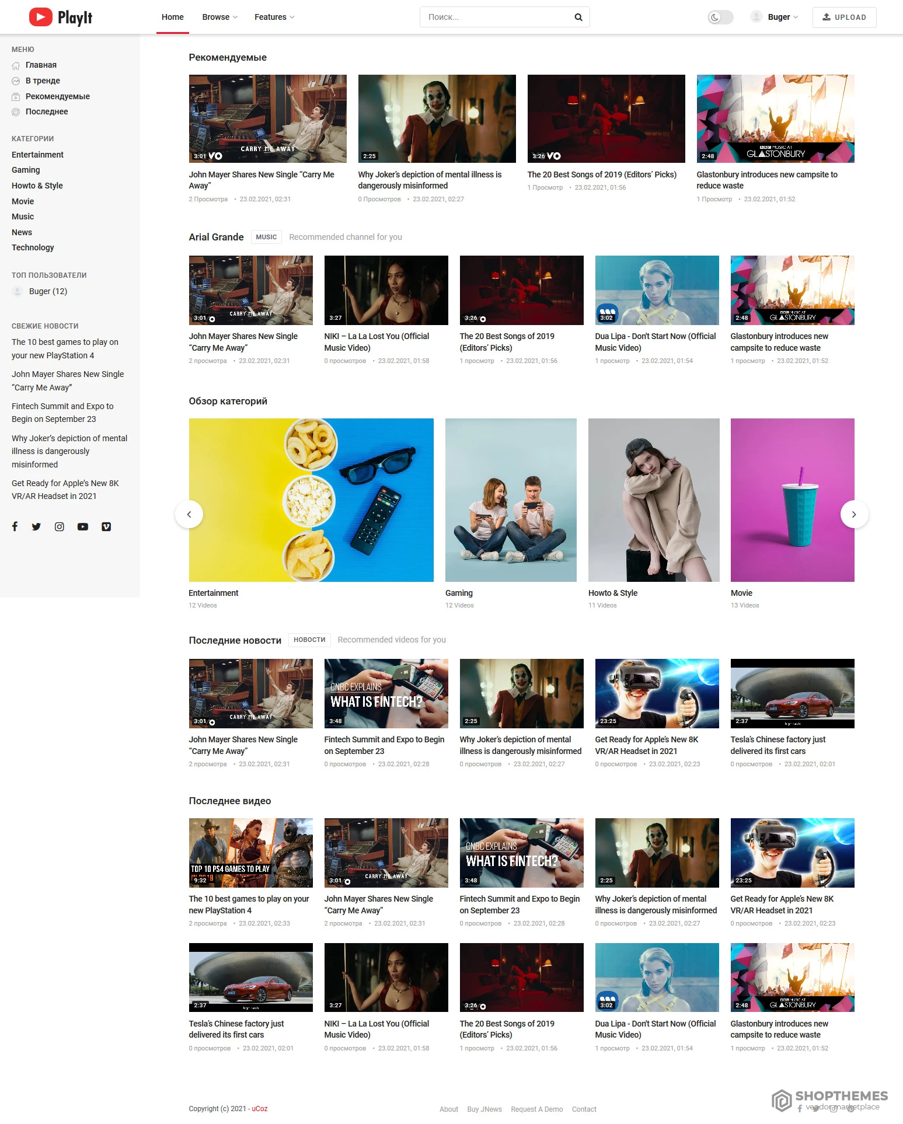Click the MUSIC tag next to Arial Grande
Image resolution: width=903 pixels, height=1124 pixels.
[266, 237]
